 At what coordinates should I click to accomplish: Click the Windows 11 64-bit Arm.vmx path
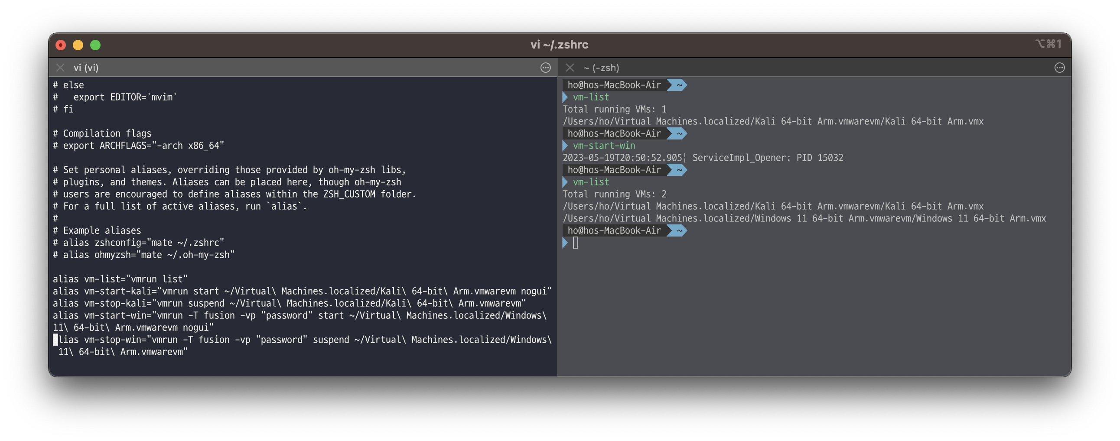click(x=804, y=218)
